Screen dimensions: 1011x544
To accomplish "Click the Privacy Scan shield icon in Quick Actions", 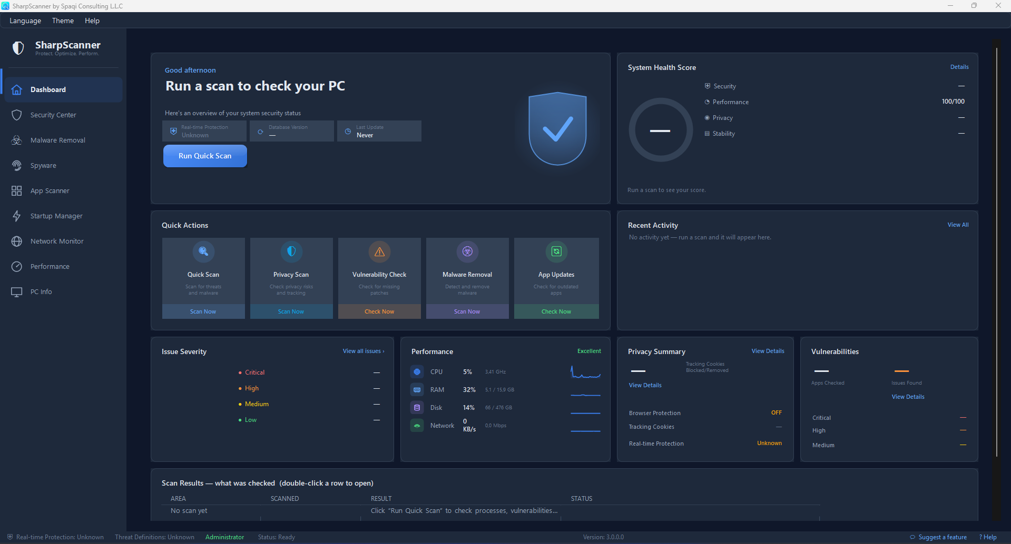I will pos(291,251).
